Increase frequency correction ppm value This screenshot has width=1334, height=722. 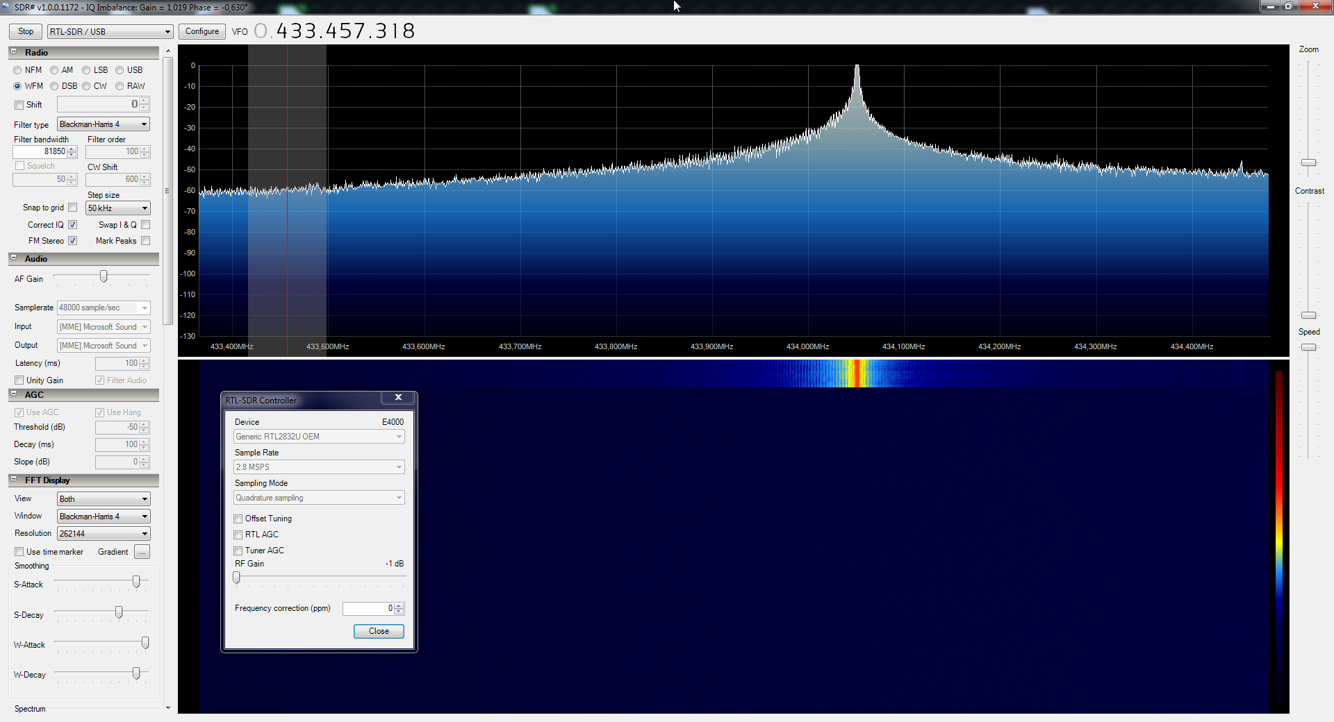coord(399,605)
